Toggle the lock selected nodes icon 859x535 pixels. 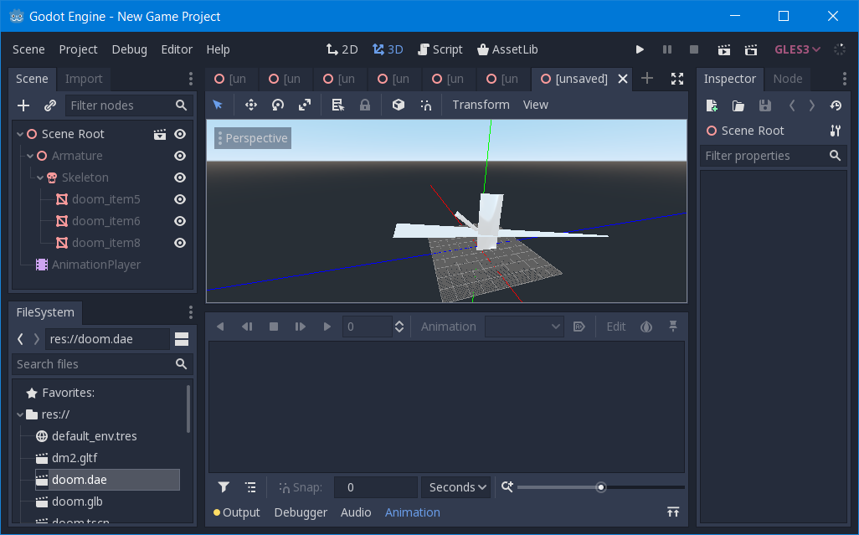[x=365, y=105]
